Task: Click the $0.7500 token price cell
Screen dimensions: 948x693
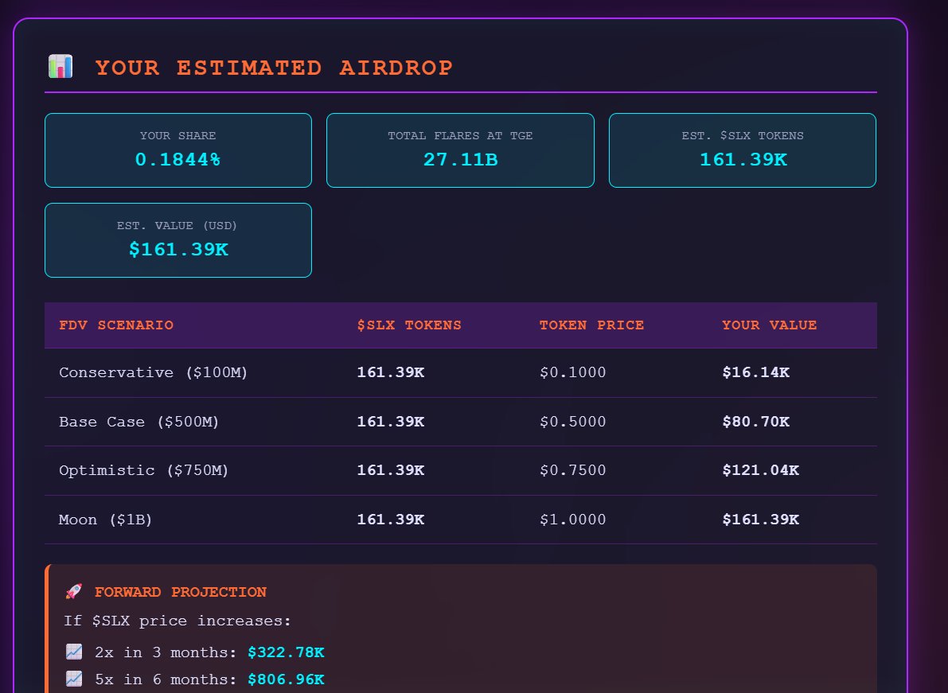Action: pyautogui.click(x=572, y=470)
